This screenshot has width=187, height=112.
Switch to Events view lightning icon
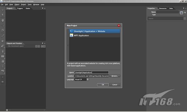185,13
